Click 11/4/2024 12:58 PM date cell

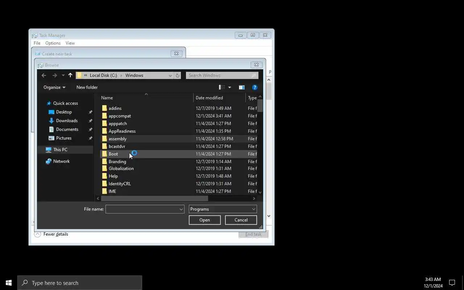(214, 139)
